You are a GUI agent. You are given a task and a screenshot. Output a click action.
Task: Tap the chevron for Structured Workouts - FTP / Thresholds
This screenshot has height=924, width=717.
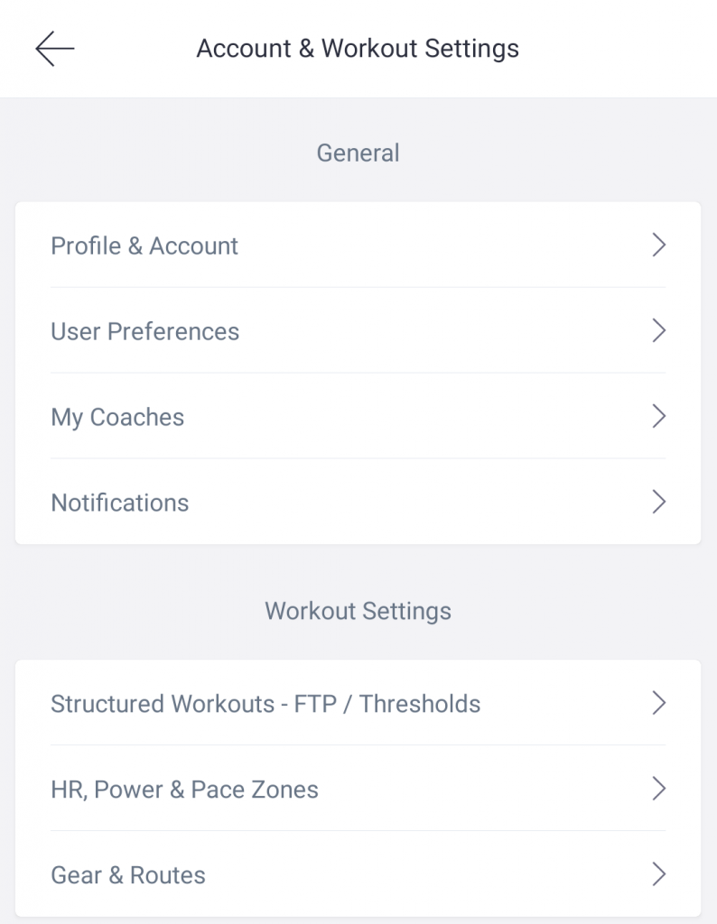point(658,703)
